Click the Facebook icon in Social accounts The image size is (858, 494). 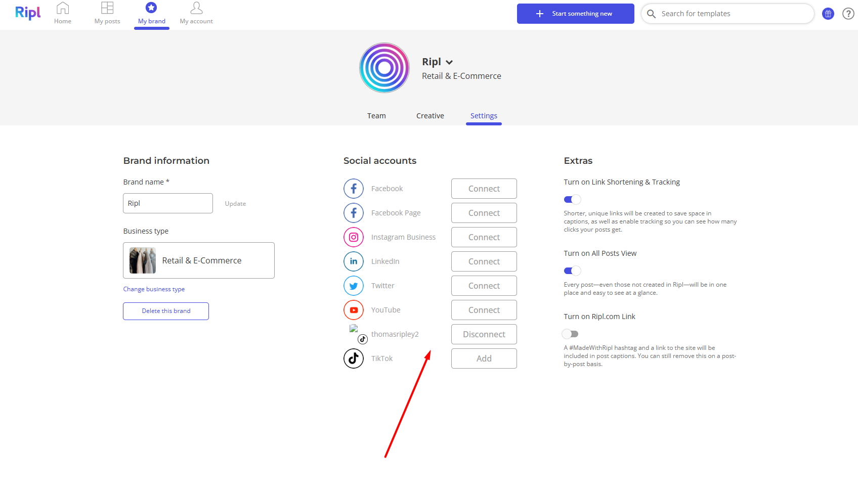(354, 189)
